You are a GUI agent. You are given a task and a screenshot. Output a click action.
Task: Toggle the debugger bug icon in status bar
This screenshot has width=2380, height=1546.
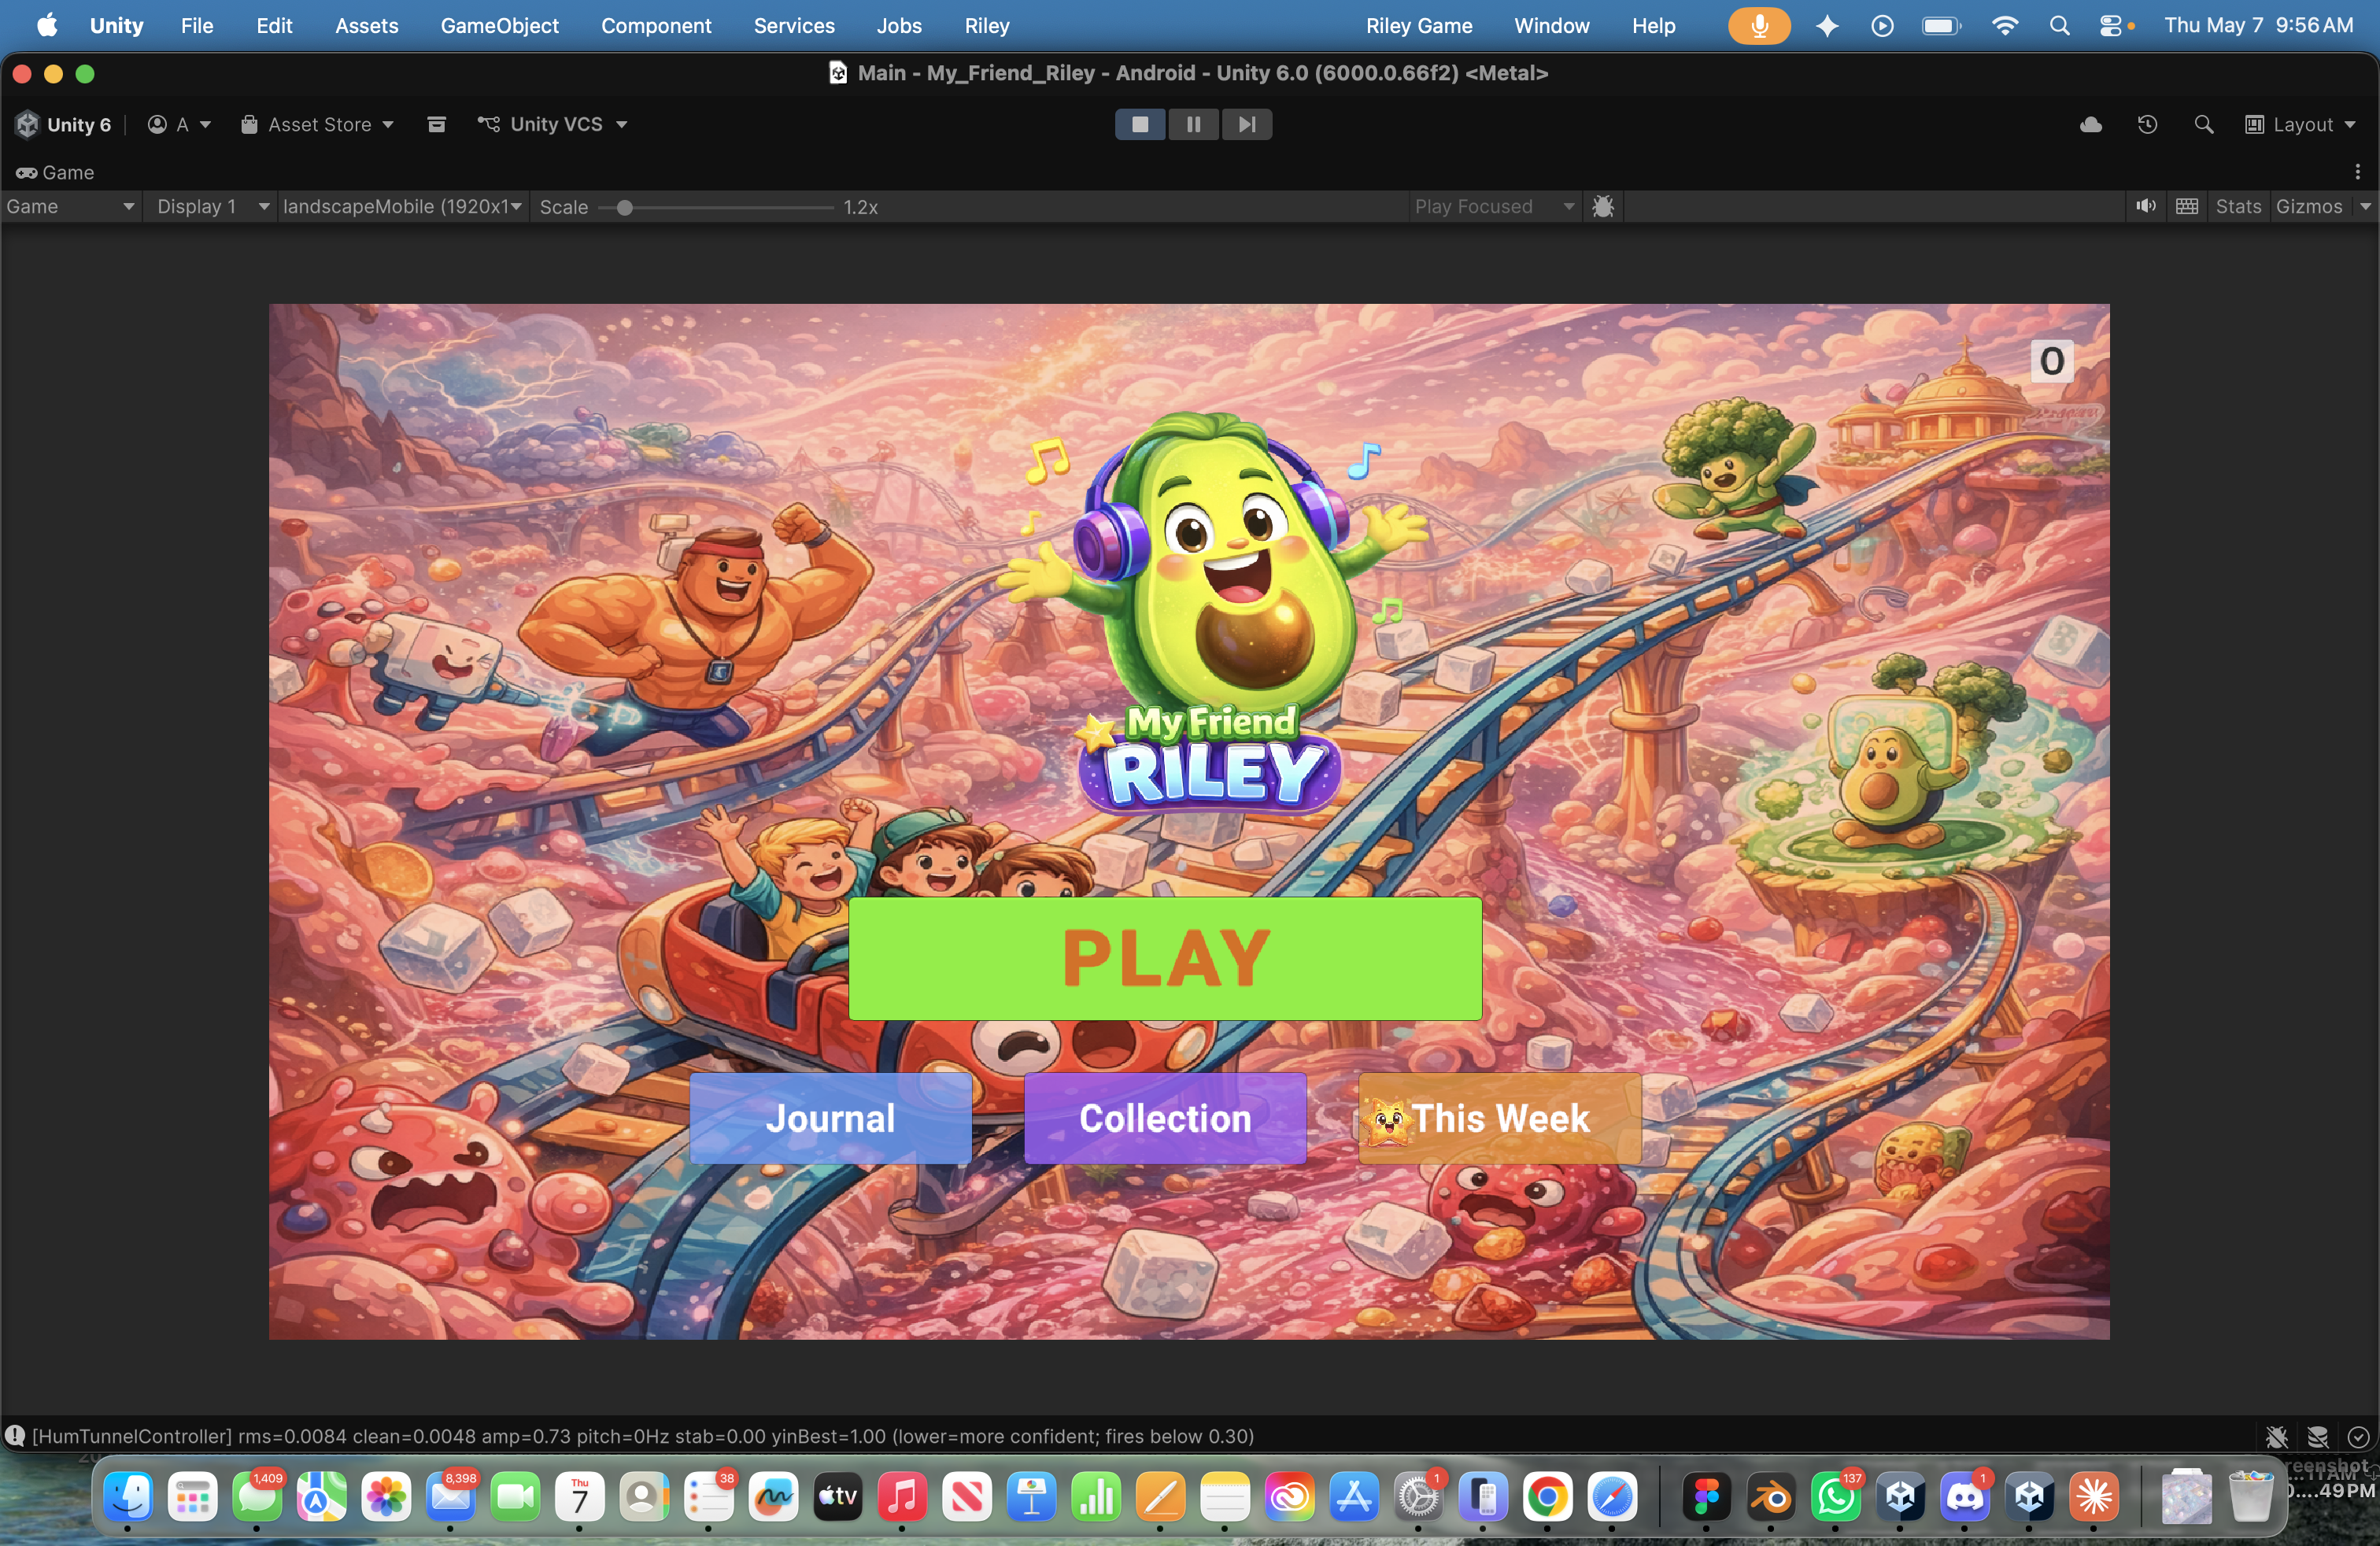[2277, 1437]
